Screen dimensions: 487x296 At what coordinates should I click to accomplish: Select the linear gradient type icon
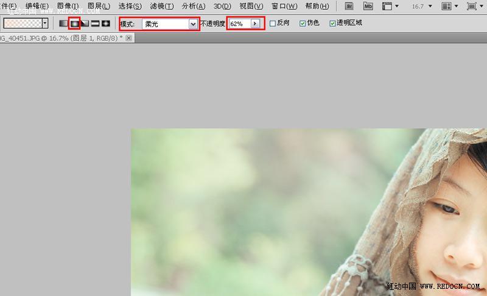pyautogui.click(x=63, y=23)
